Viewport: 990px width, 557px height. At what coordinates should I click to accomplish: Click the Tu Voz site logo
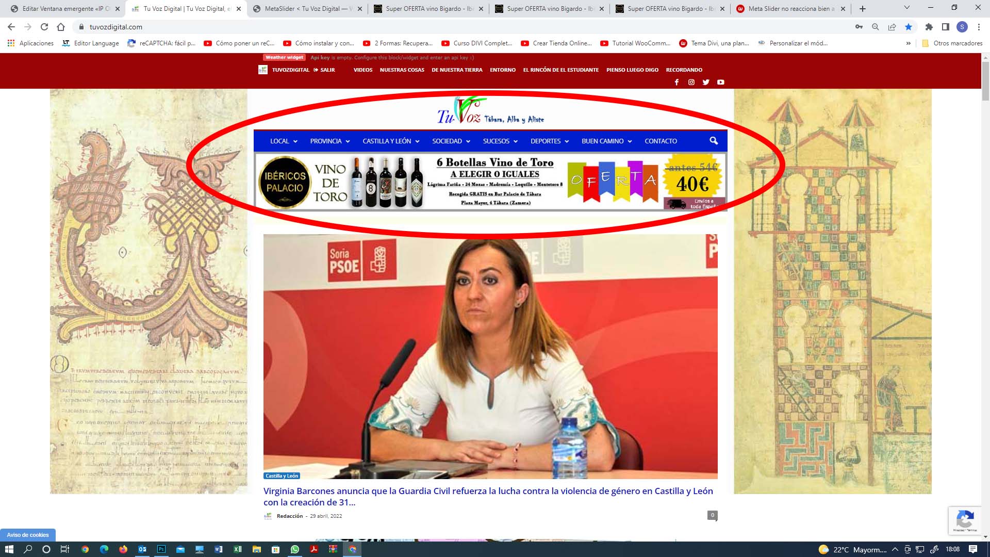click(490, 111)
